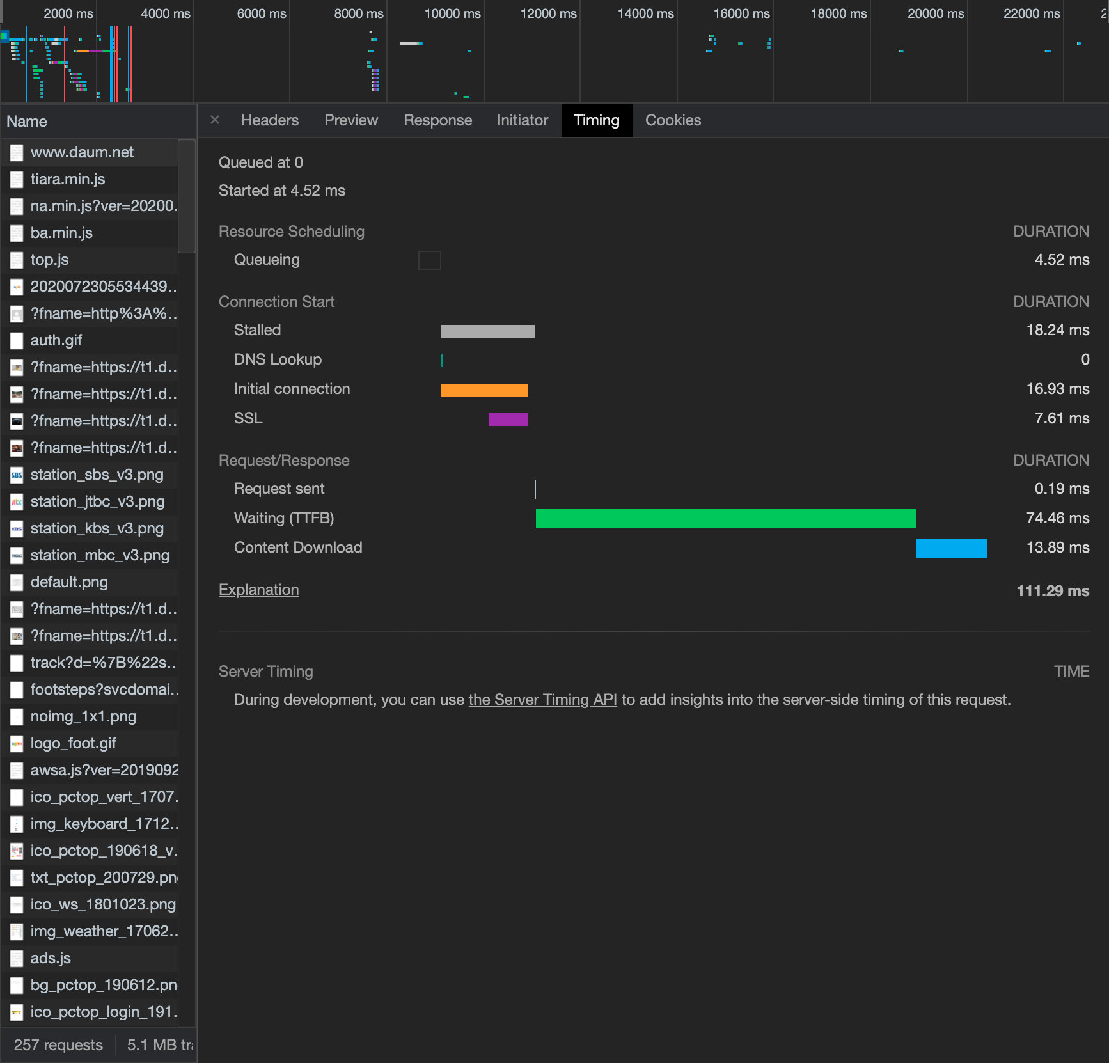Image resolution: width=1109 pixels, height=1063 pixels.
Task: Click the JTBC station file icon
Action: tap(17, 502)
